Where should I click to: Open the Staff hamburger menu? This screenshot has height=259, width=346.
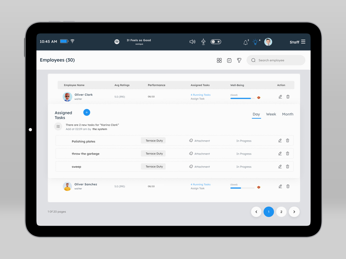(303, 42)
